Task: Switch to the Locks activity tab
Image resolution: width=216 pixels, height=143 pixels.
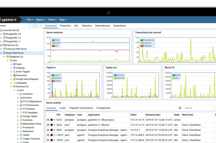Action: click(x=62, y=108)
